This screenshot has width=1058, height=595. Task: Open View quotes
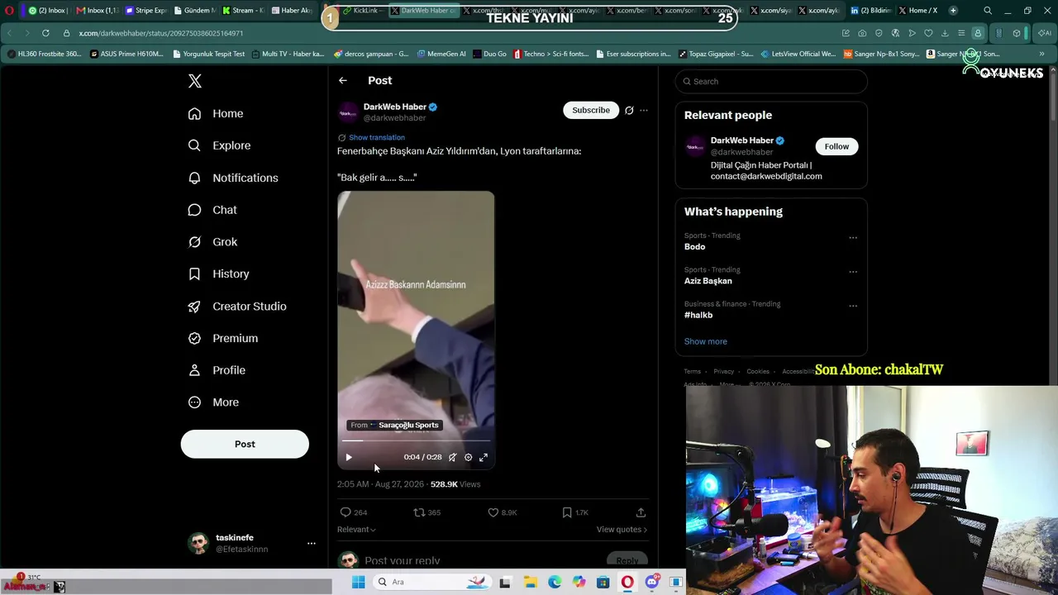(622, 530)
